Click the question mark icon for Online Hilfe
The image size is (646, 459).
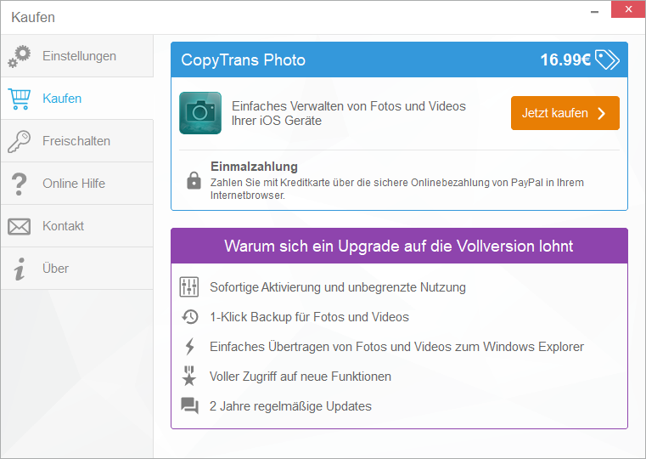[x=19, y=184]
